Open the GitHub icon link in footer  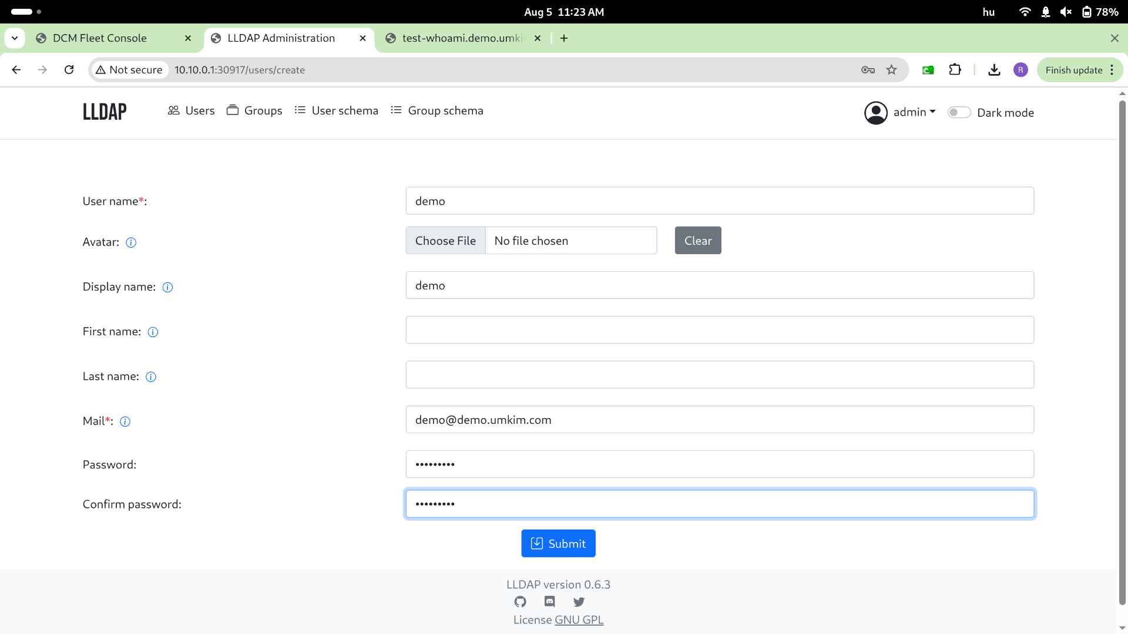(520, 602)
